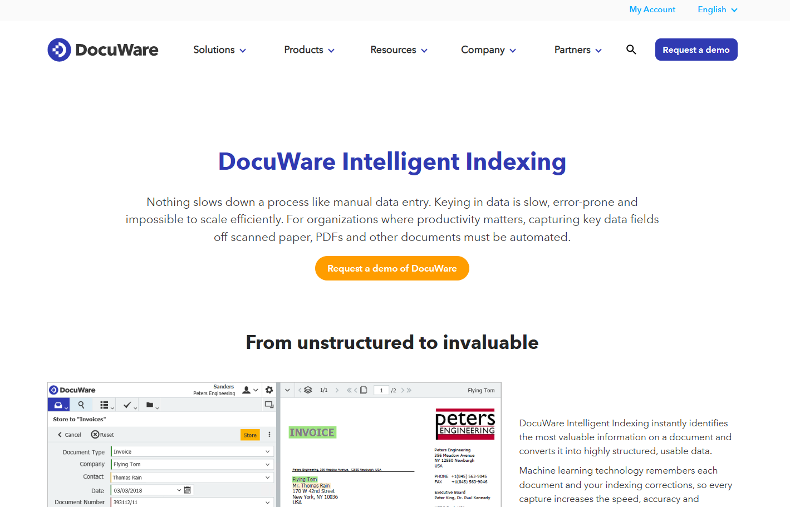Expand the Products menu
The height and width of the screenshot is (507, 790).
coord(309,50)
